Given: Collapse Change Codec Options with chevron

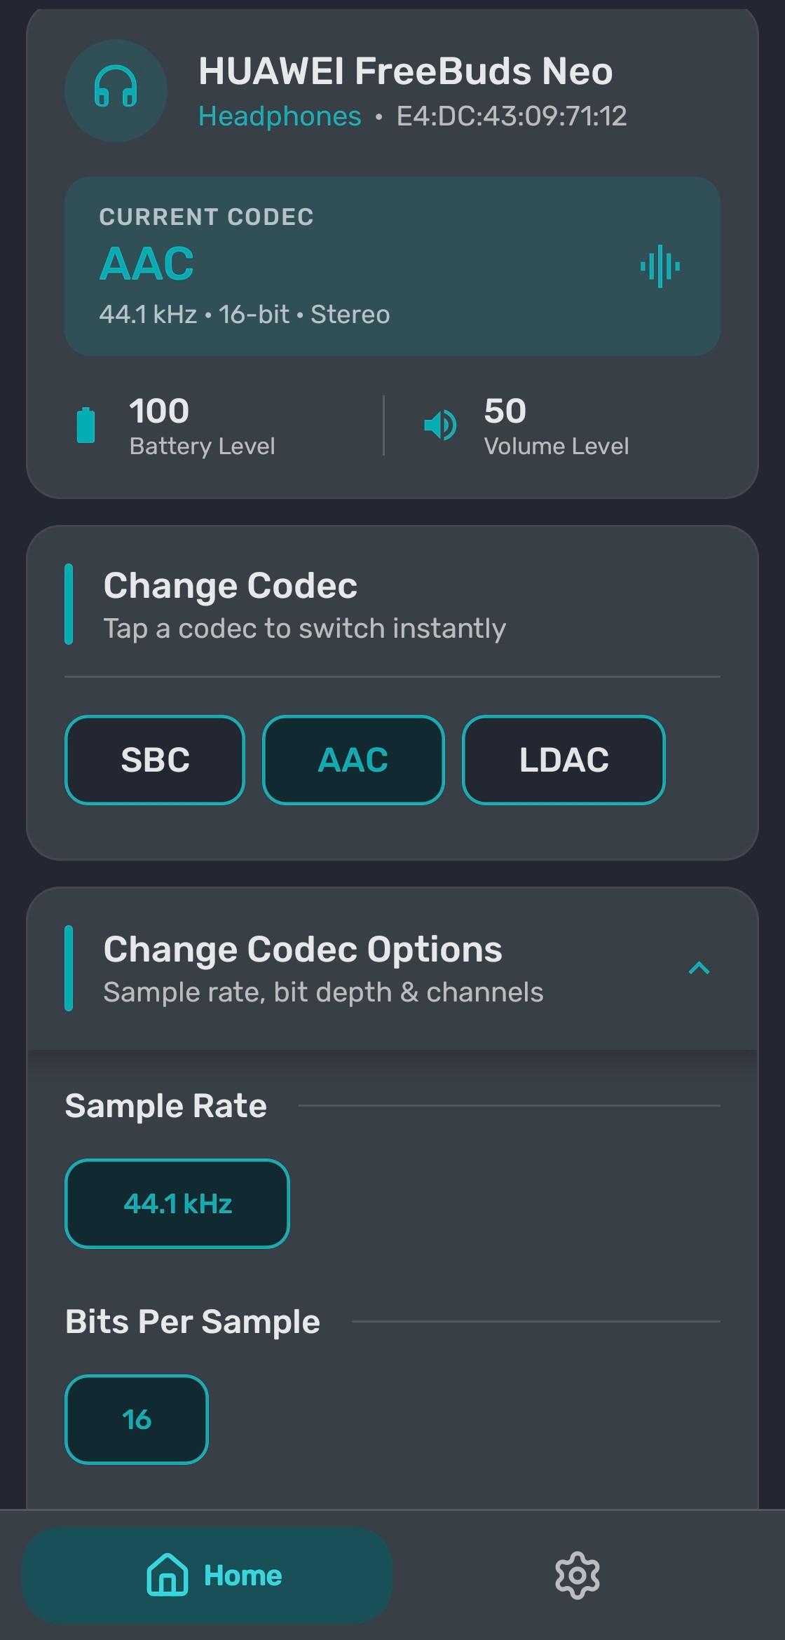Looking at the screenshot, I should [x=699, y=969].
